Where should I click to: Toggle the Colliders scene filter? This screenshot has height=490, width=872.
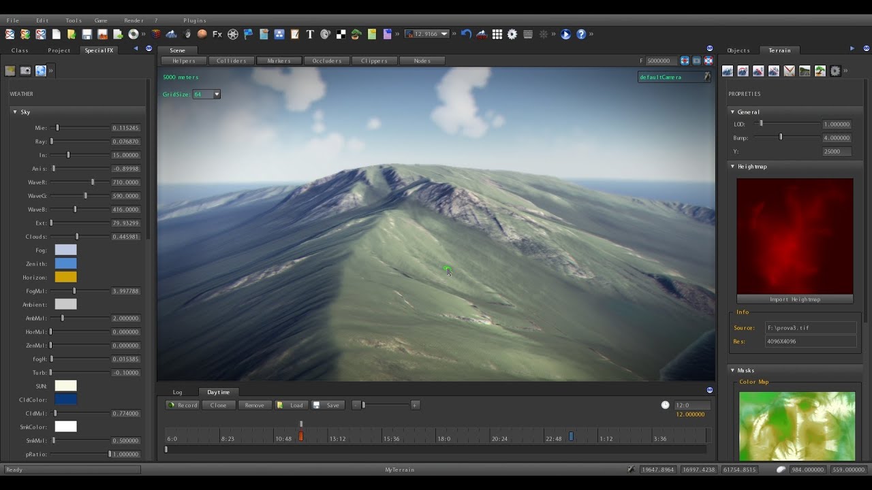[232, 61]
